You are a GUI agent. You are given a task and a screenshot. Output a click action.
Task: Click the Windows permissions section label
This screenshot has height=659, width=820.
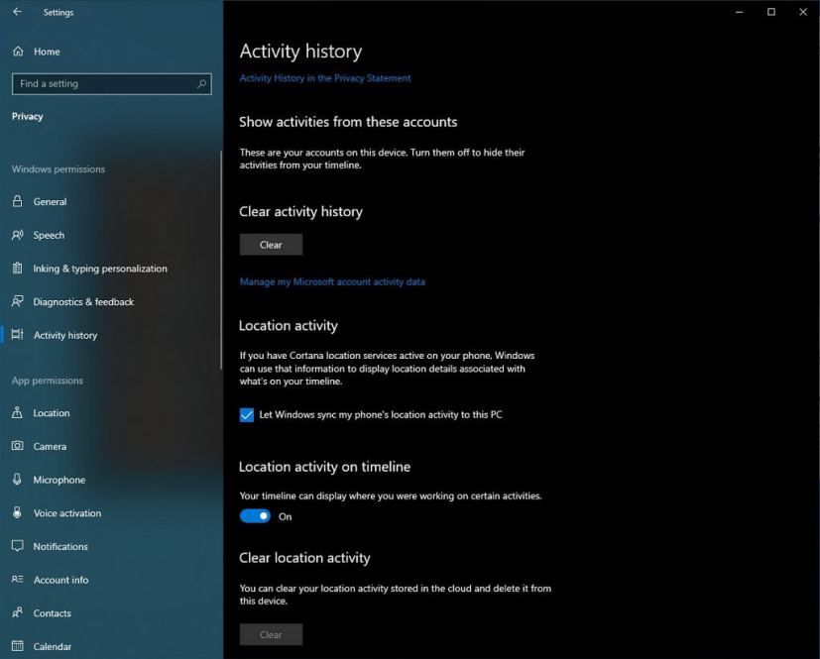pos(59,169)
